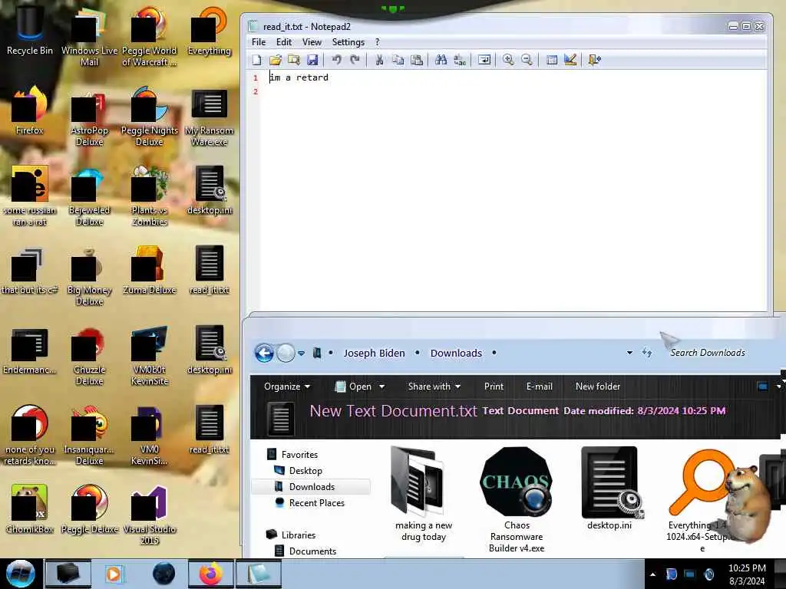Screen dimensions: 786x589
Task: Open Customize schemes icon in Notepad2
Action: (x=570, y=60)
